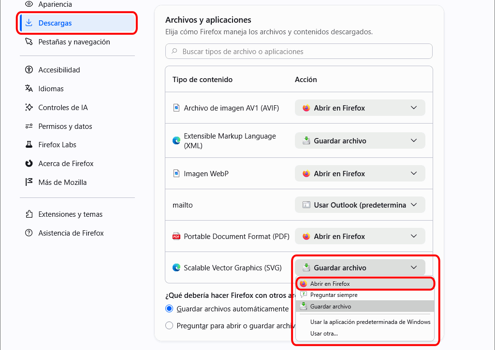Choose Preguntar siempre from SVG menu
495x350 pixels.
tap(365, 295)
